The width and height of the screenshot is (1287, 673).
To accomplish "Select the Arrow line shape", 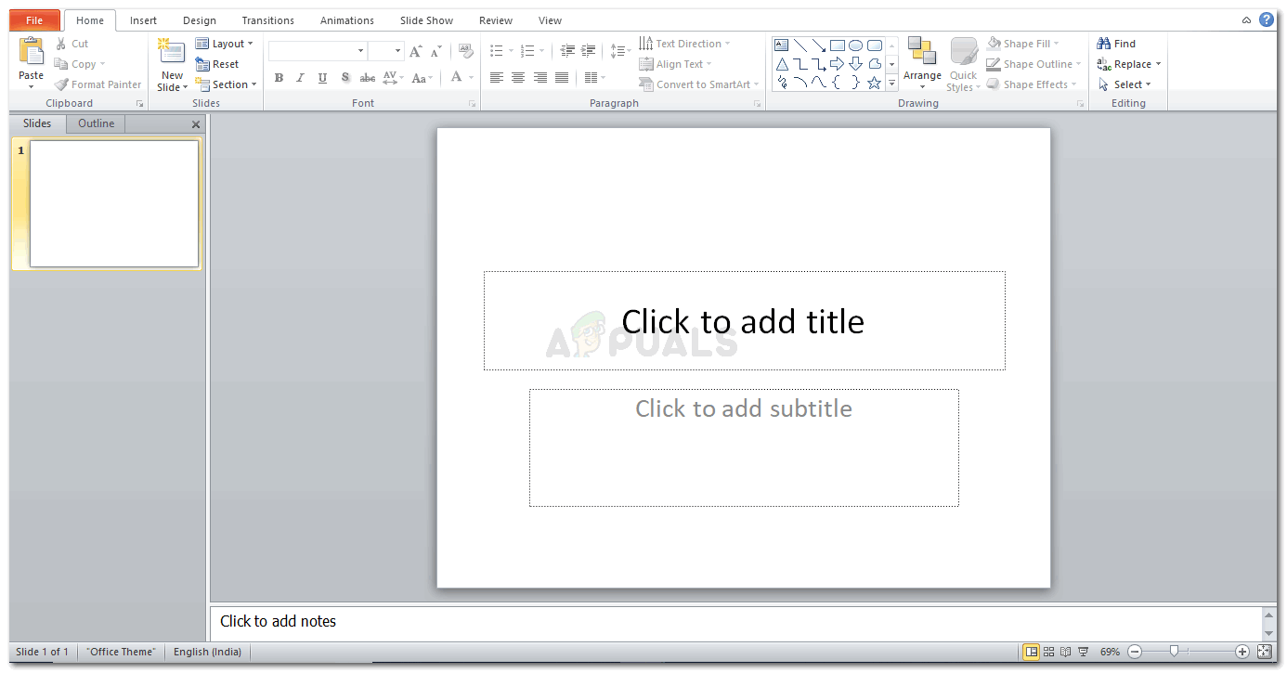I will (818, 45).
